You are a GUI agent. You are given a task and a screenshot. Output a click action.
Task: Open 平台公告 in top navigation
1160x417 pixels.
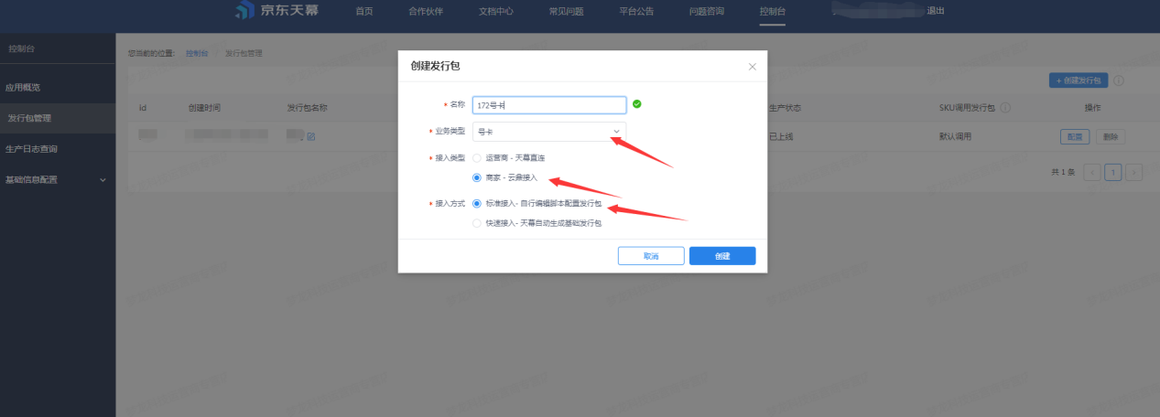tap(636, 11)
